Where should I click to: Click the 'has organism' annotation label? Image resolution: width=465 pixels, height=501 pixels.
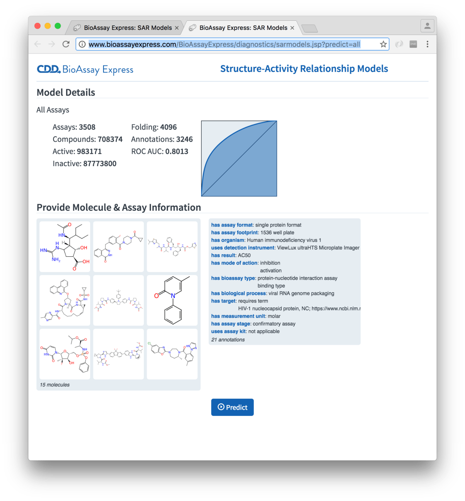point(228,240)
